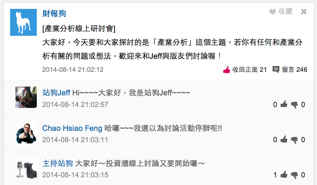
Task: Open 站狗Jeff's avatar picture
Action: (x=26, y=97)
